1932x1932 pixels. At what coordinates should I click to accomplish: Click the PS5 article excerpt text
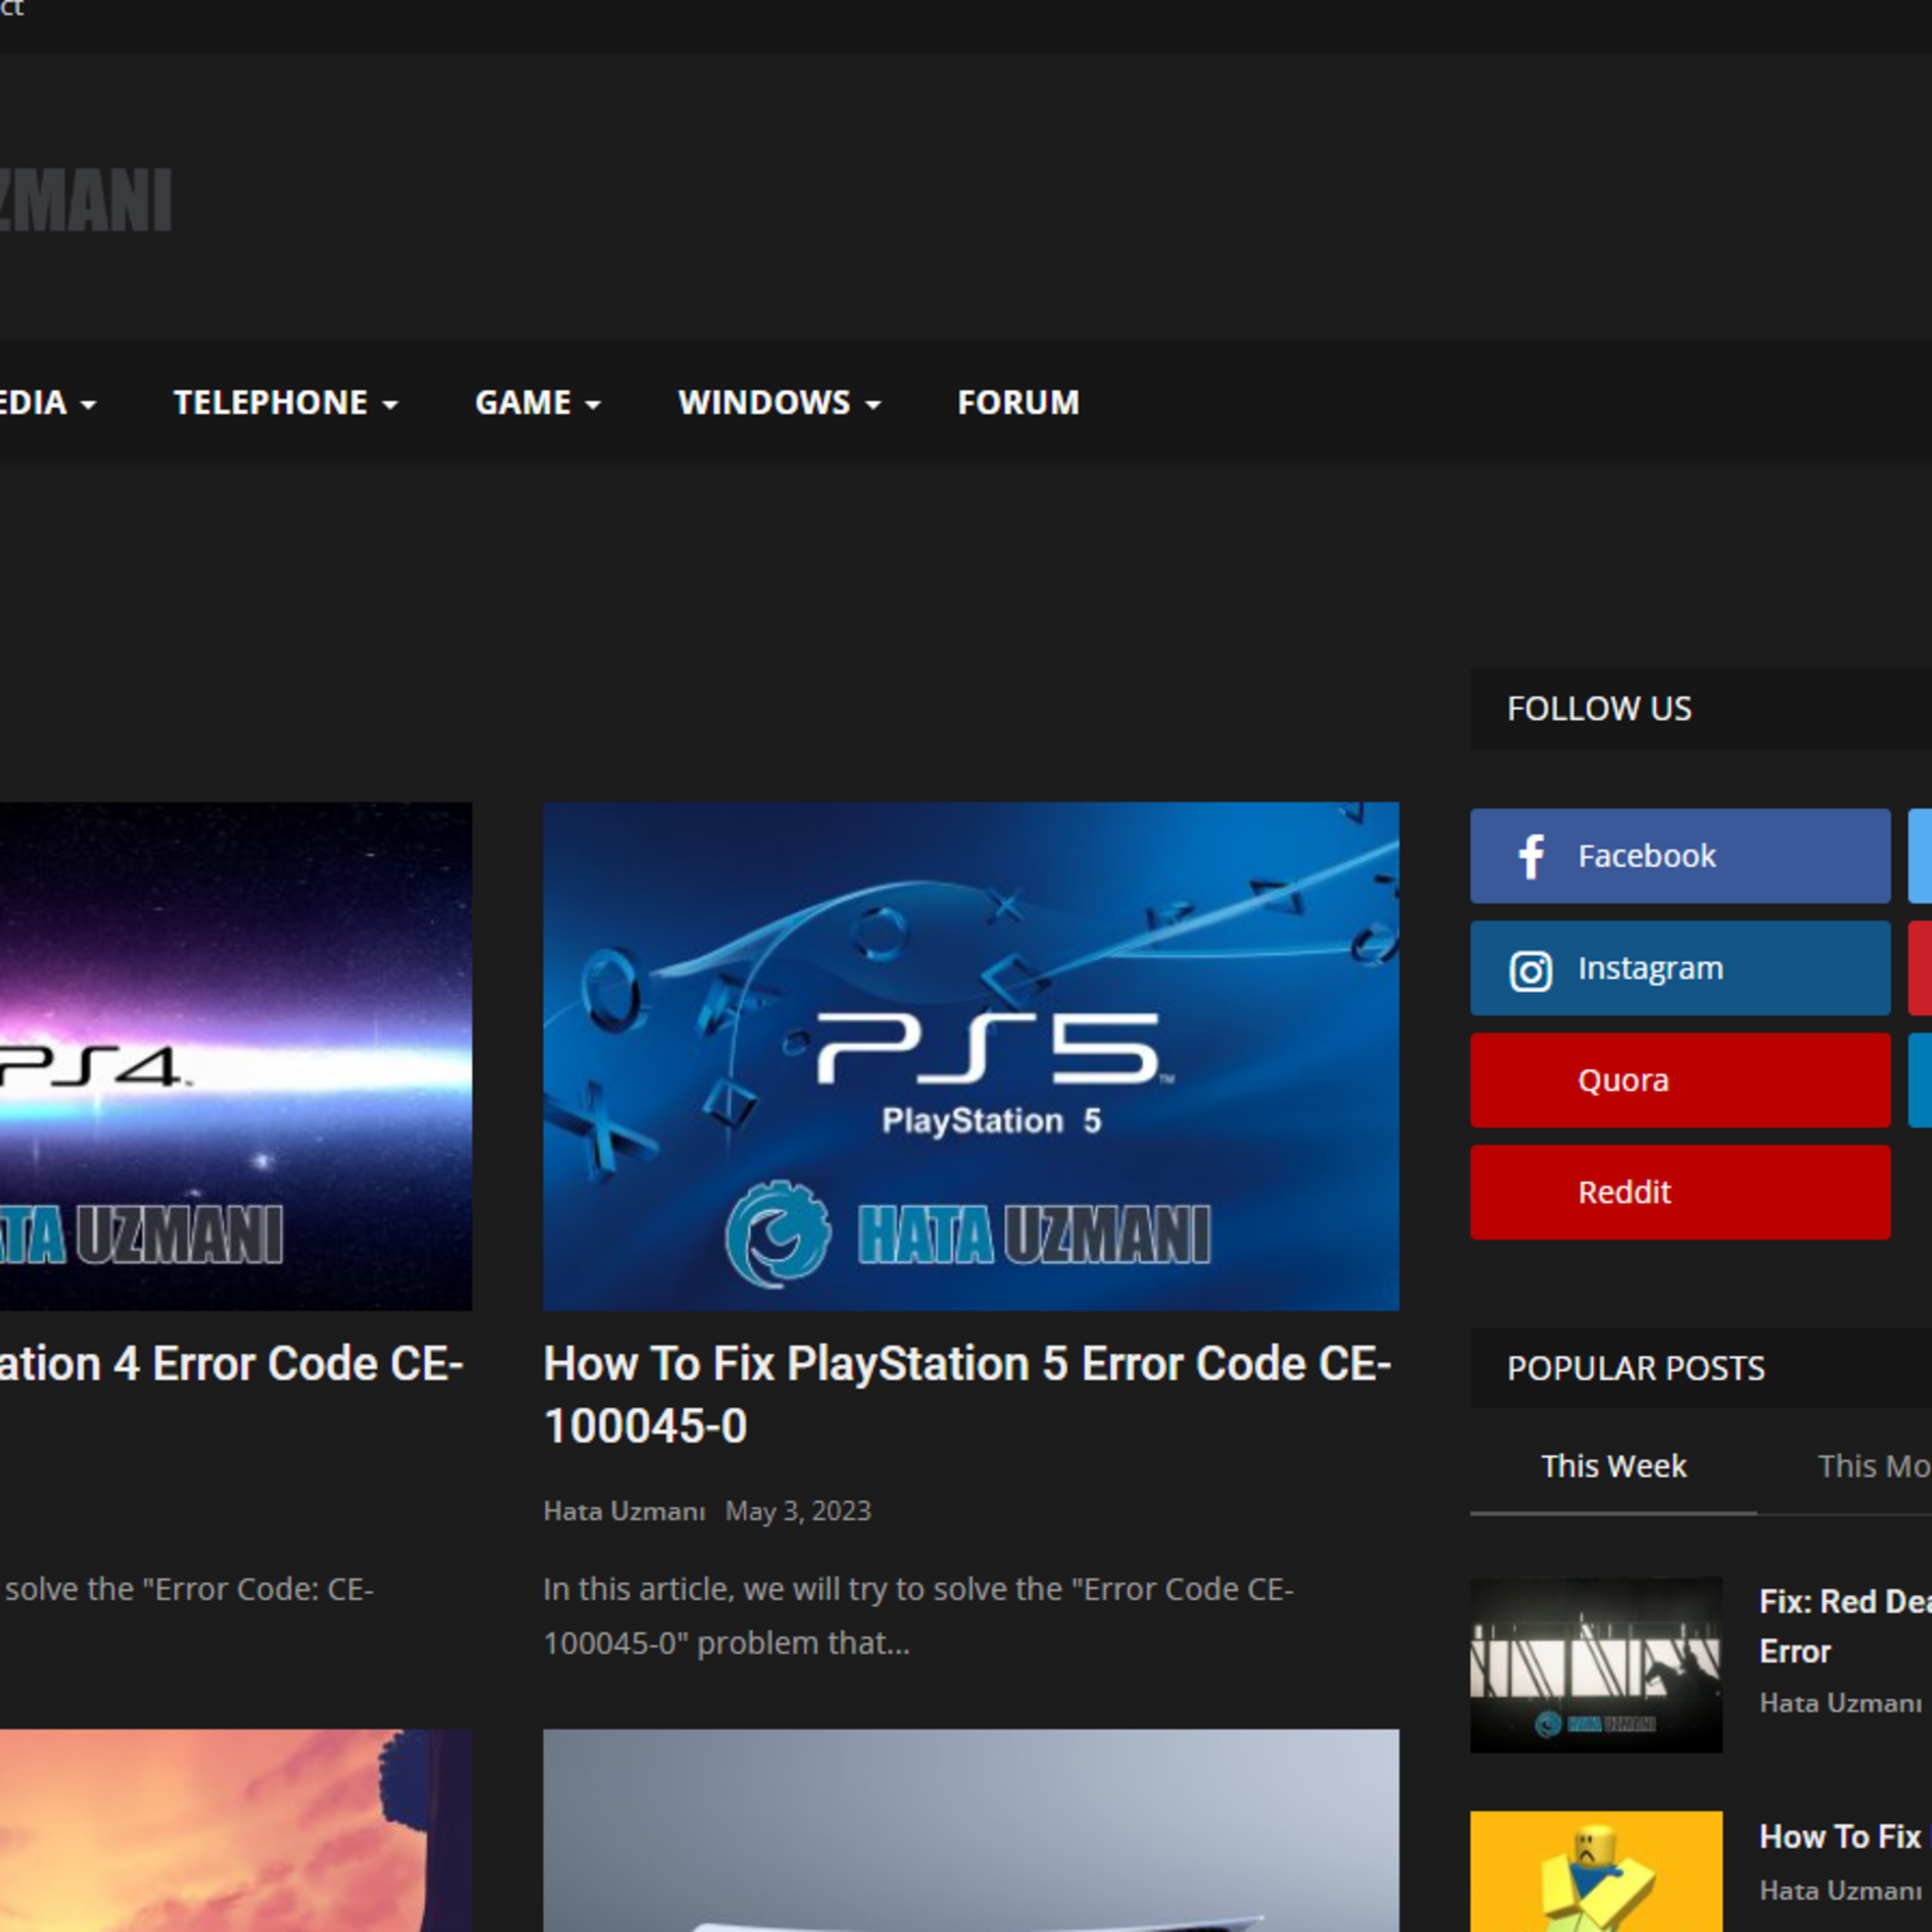tap(918, 1616)
